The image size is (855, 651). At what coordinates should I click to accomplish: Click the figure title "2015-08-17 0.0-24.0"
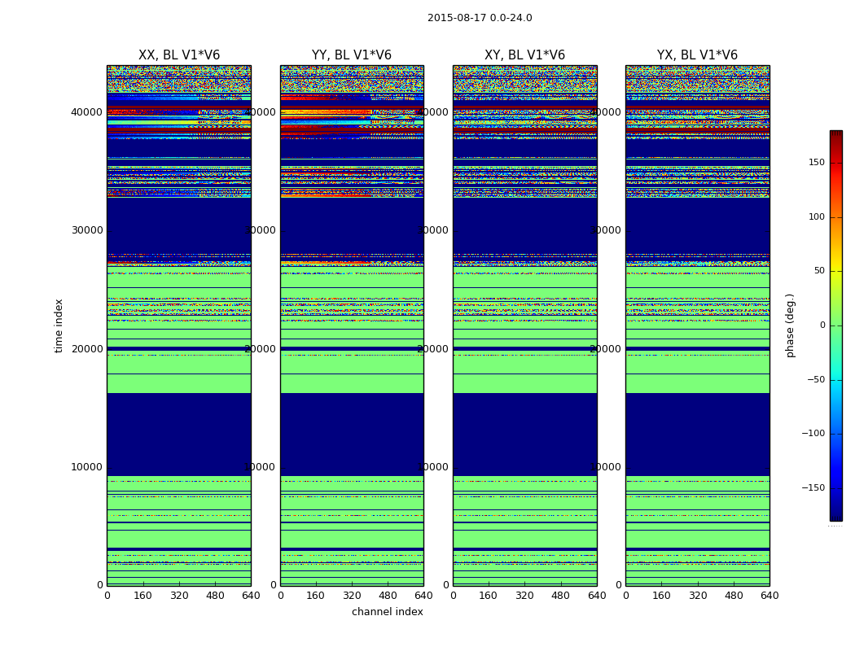point(480,18)
